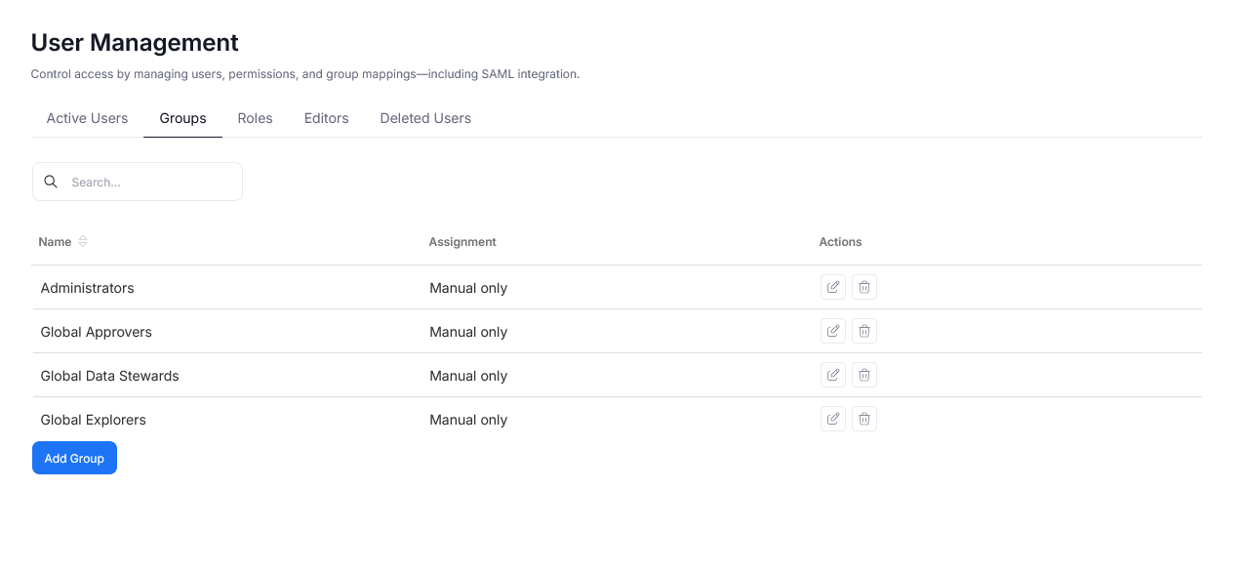Delete the Global Explorers group
This screenshot has height=571, width=1243.
[863, 419]
